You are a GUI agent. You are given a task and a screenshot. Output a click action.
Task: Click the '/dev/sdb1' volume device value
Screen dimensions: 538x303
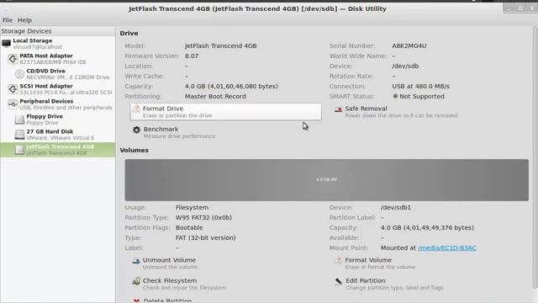pyautogui.click(x=396, y=208)
